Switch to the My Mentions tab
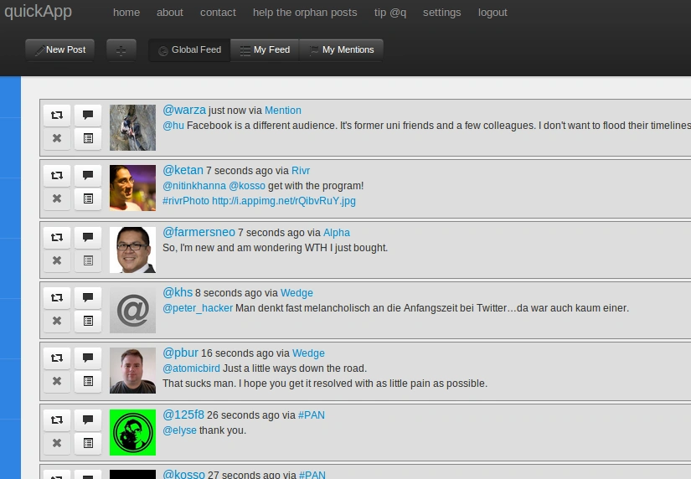Image resolution: width=691 pixels, height=479 pixels. click(x=341, y=50)
